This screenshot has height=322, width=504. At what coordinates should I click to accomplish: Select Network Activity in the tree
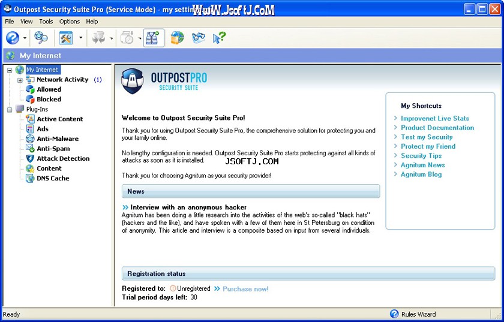(62, 79)
